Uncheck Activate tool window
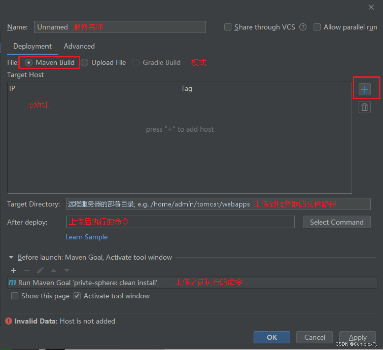 [77, 296]
